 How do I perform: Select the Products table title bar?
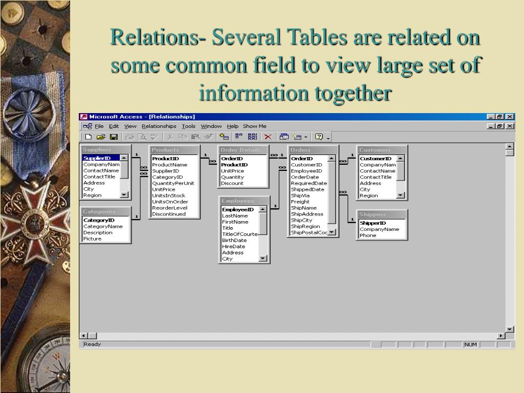174,150
